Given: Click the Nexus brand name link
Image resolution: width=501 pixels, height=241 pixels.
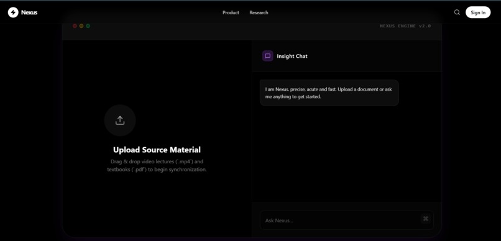Looking at the screenshot, I should coord(29,12).
